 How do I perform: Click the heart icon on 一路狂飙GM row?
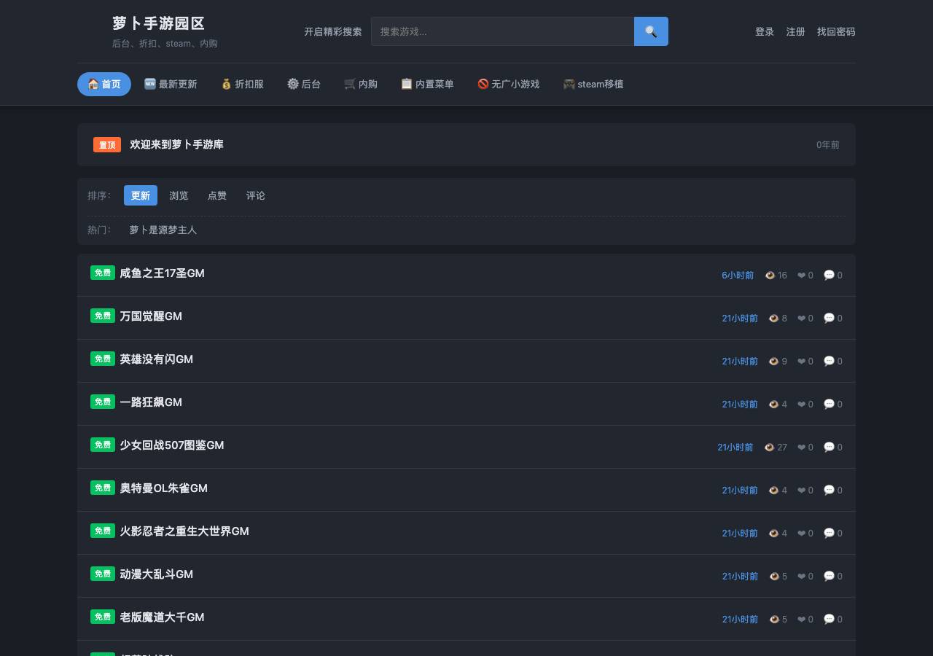pos(802,405)
